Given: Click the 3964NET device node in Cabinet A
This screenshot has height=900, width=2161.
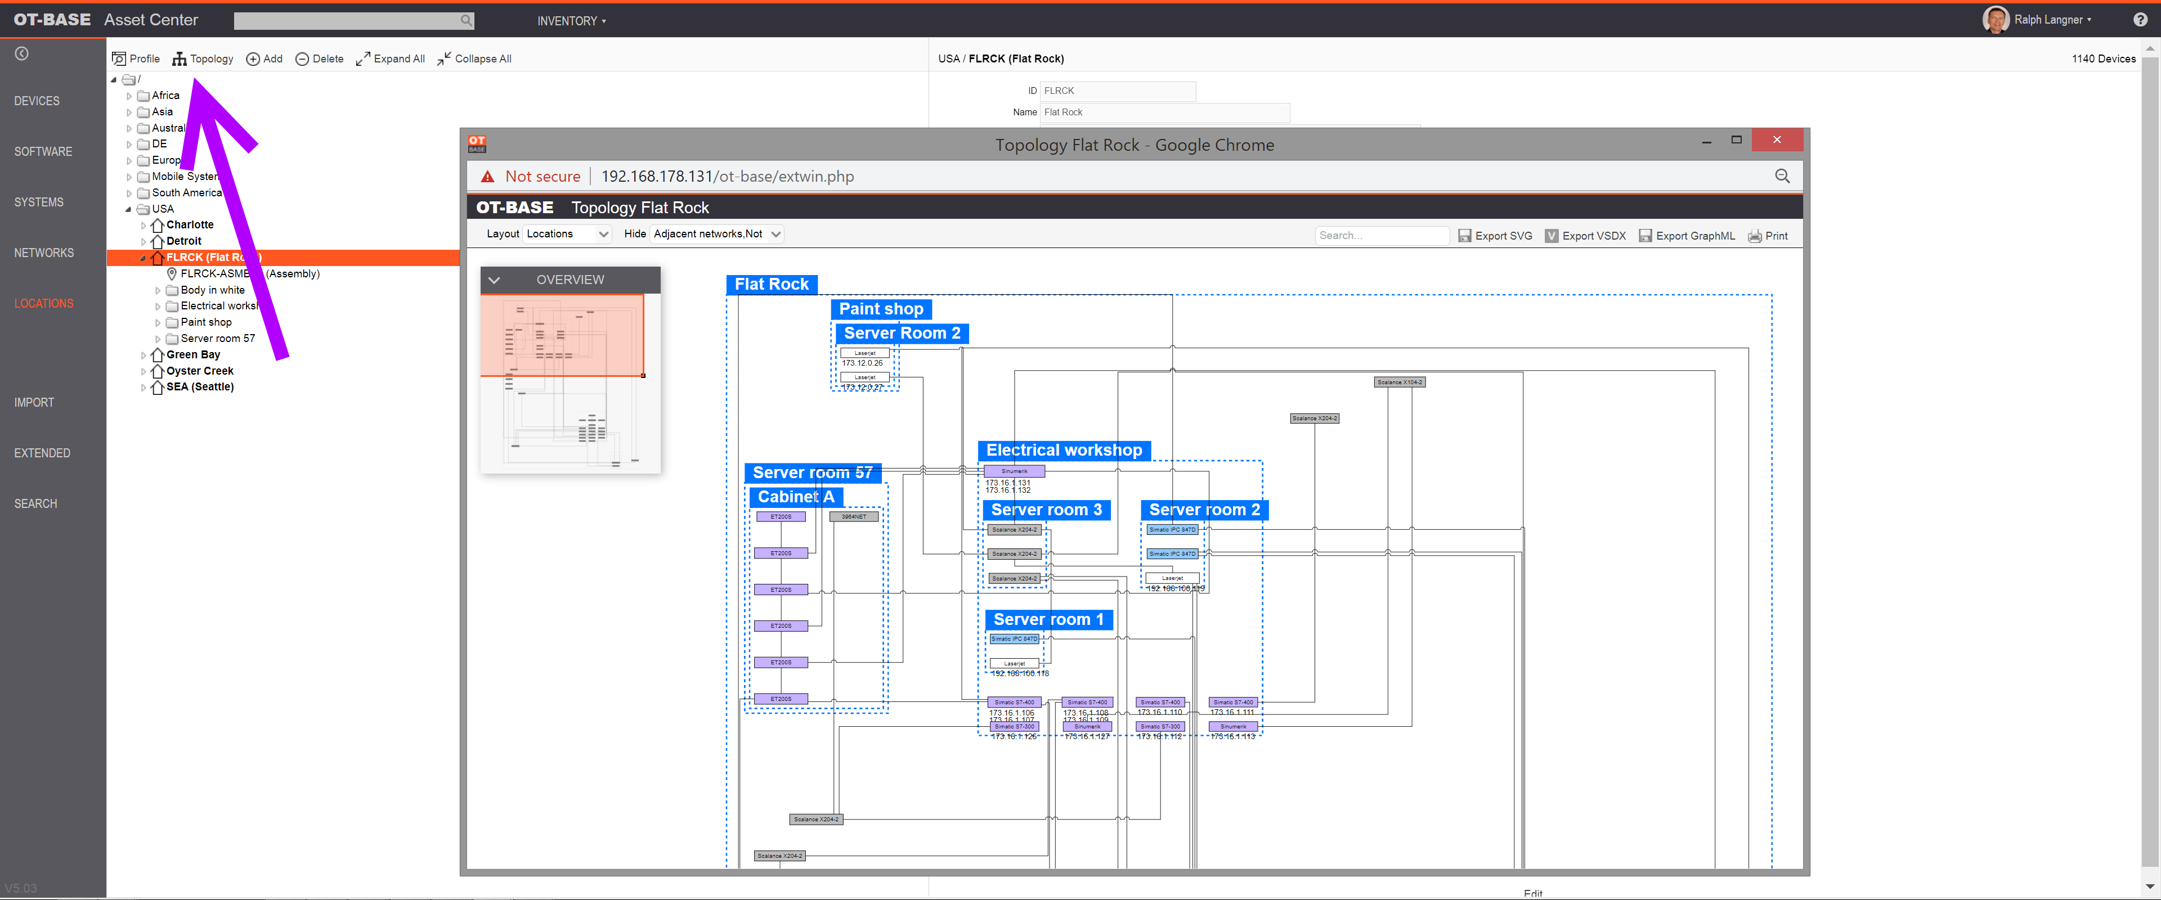Looking at the screenshot, I should point(854,517).
